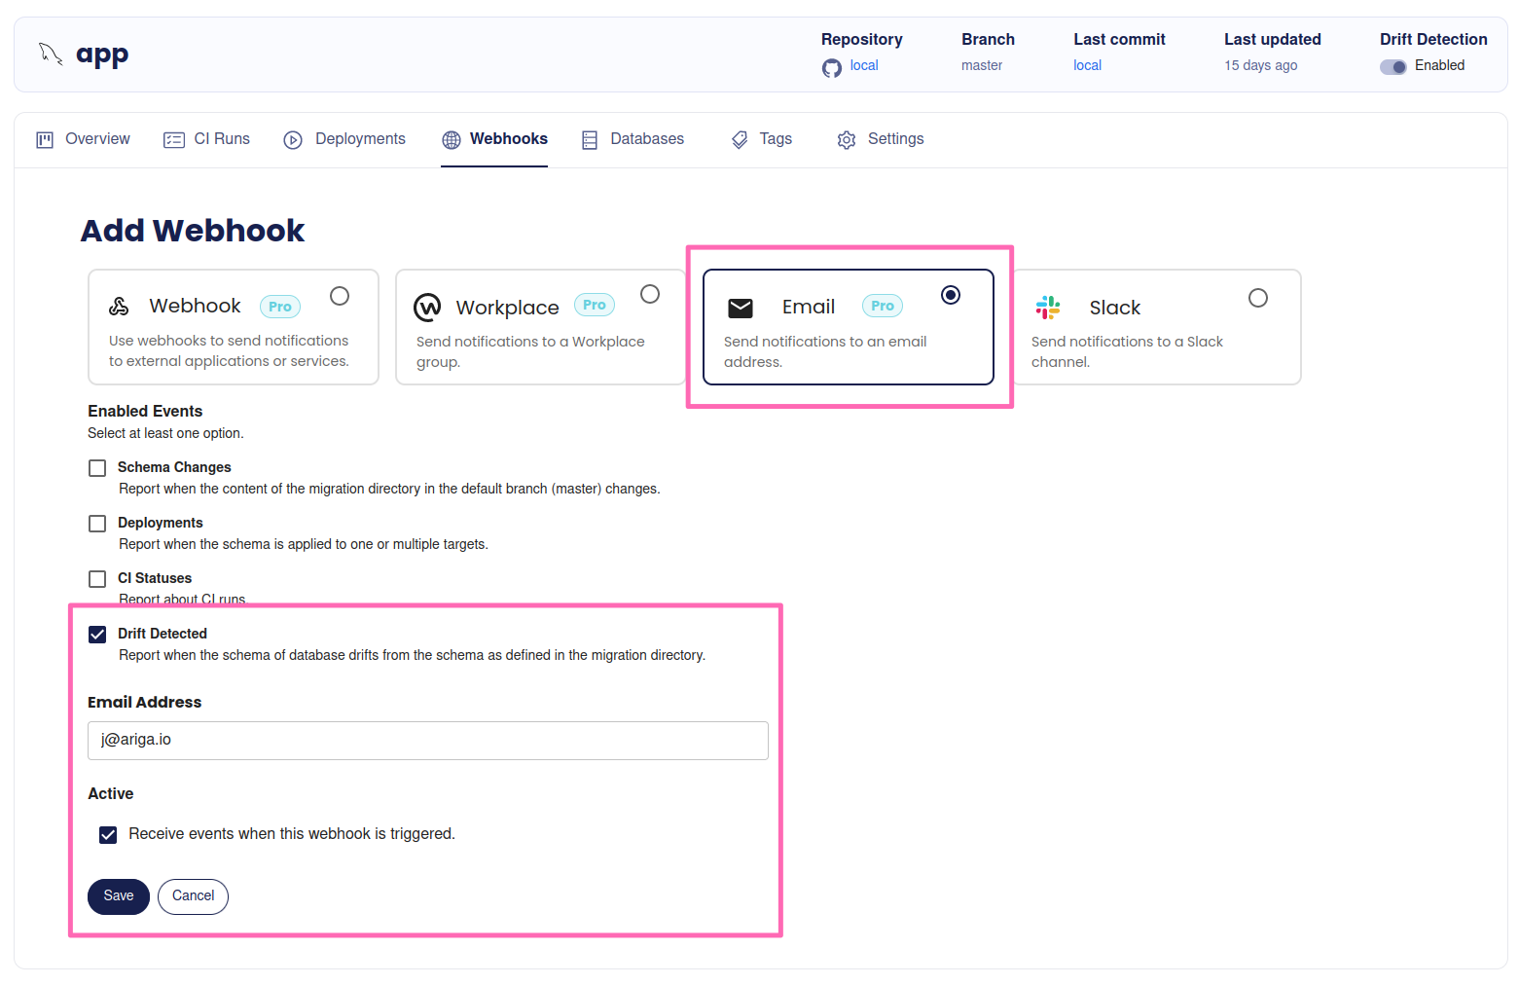Open the CI Runs tab
Screen dimensions: 1519x985
click(206, 139)
